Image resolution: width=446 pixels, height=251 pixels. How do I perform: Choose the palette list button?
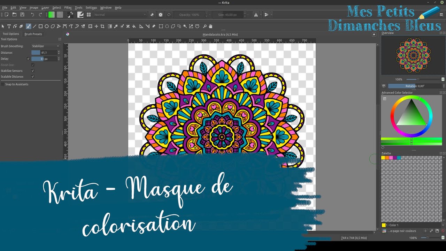[x=384, y=231]
